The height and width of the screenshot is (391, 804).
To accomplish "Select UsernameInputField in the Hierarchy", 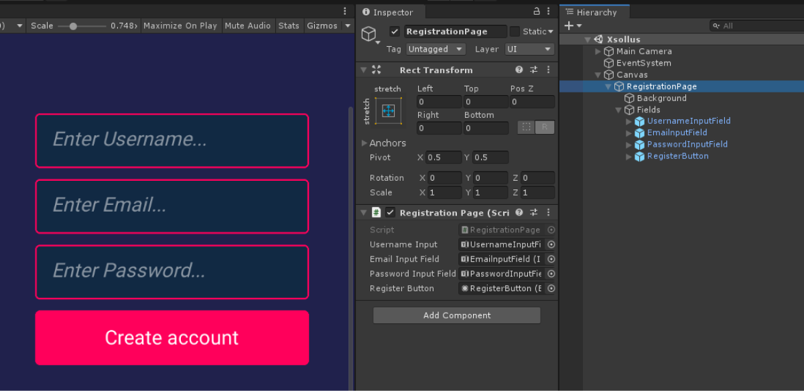I will pyautogui.click(x=688, y=121).
